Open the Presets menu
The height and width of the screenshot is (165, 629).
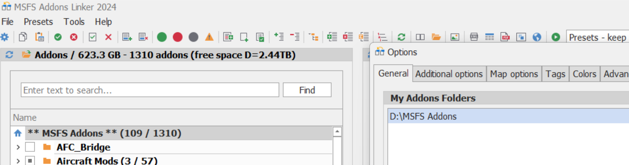(x=38, y=22)
